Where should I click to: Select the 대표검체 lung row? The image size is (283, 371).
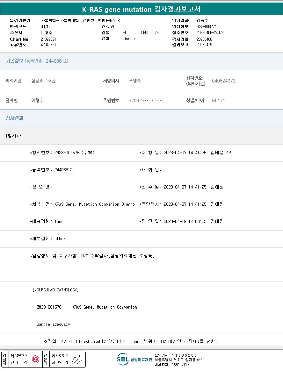coord(47,221)
